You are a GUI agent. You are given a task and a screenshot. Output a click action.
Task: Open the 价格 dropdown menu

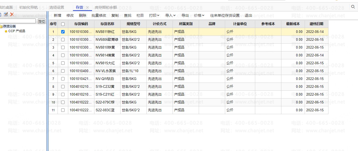(199, 16)
